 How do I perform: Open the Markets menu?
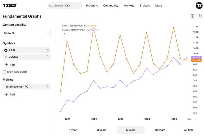click(x=129, y=5)
